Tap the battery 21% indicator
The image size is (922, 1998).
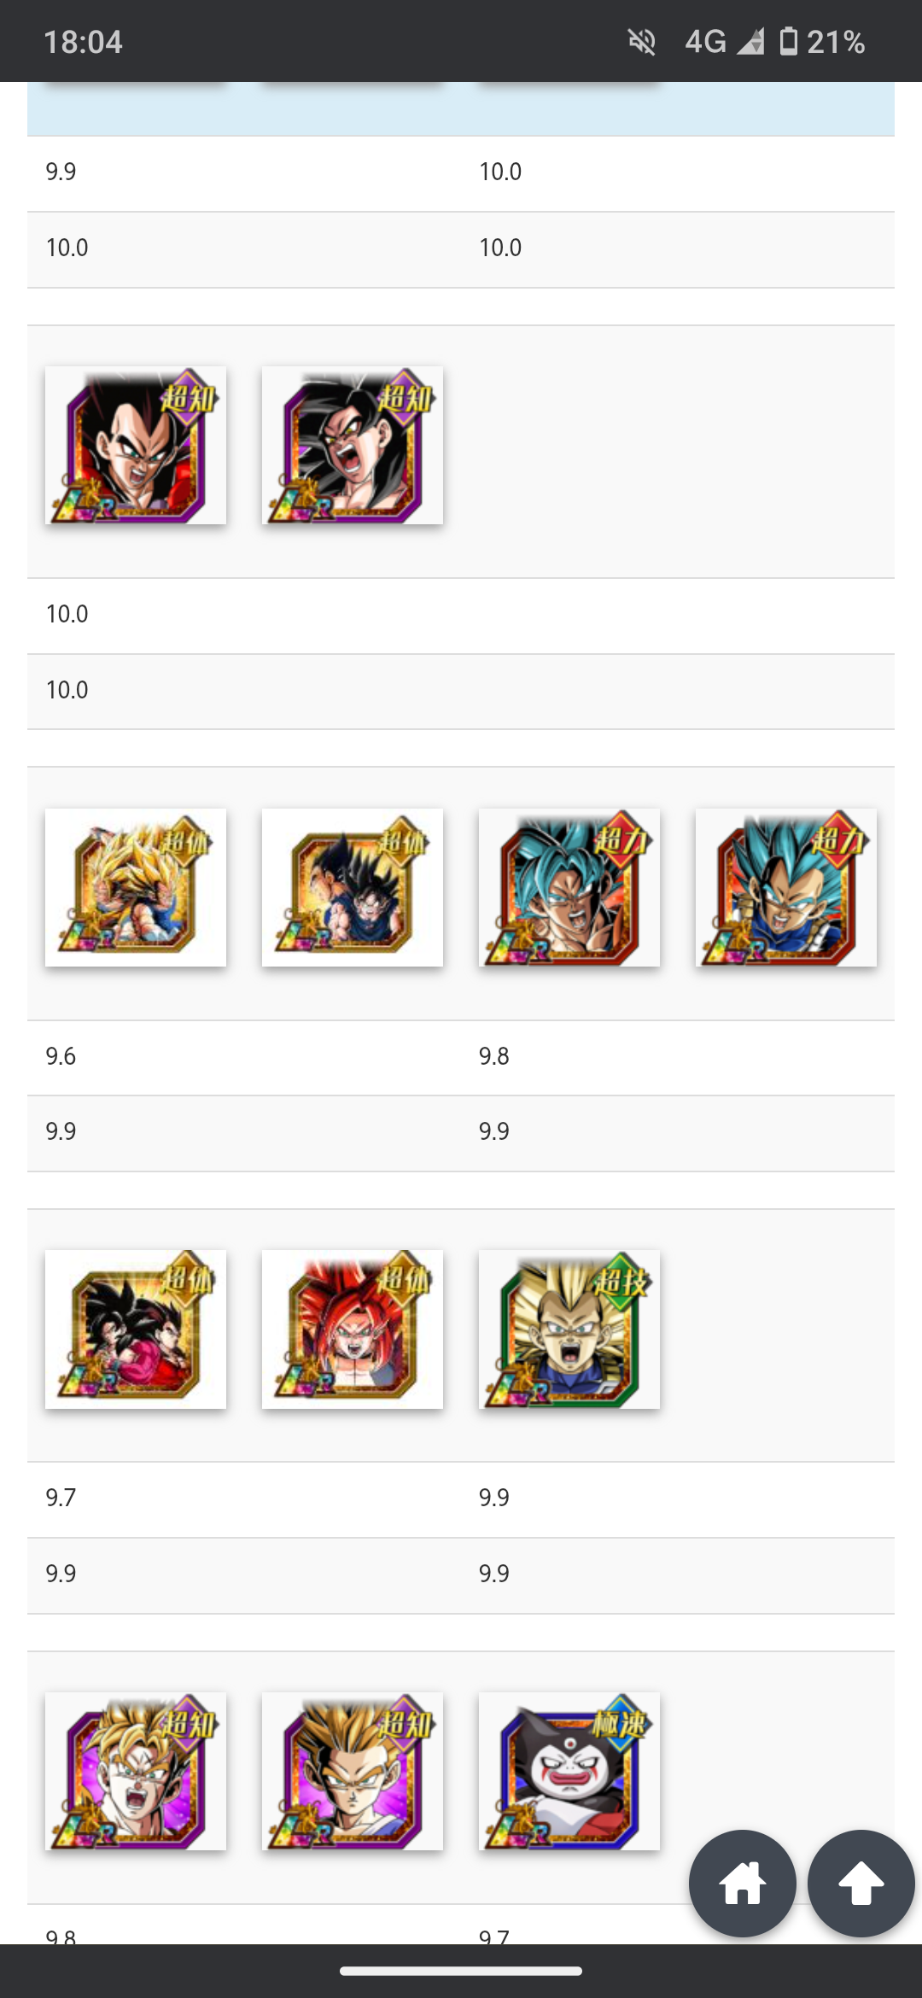pyautogui.click(x=823, y=41)
